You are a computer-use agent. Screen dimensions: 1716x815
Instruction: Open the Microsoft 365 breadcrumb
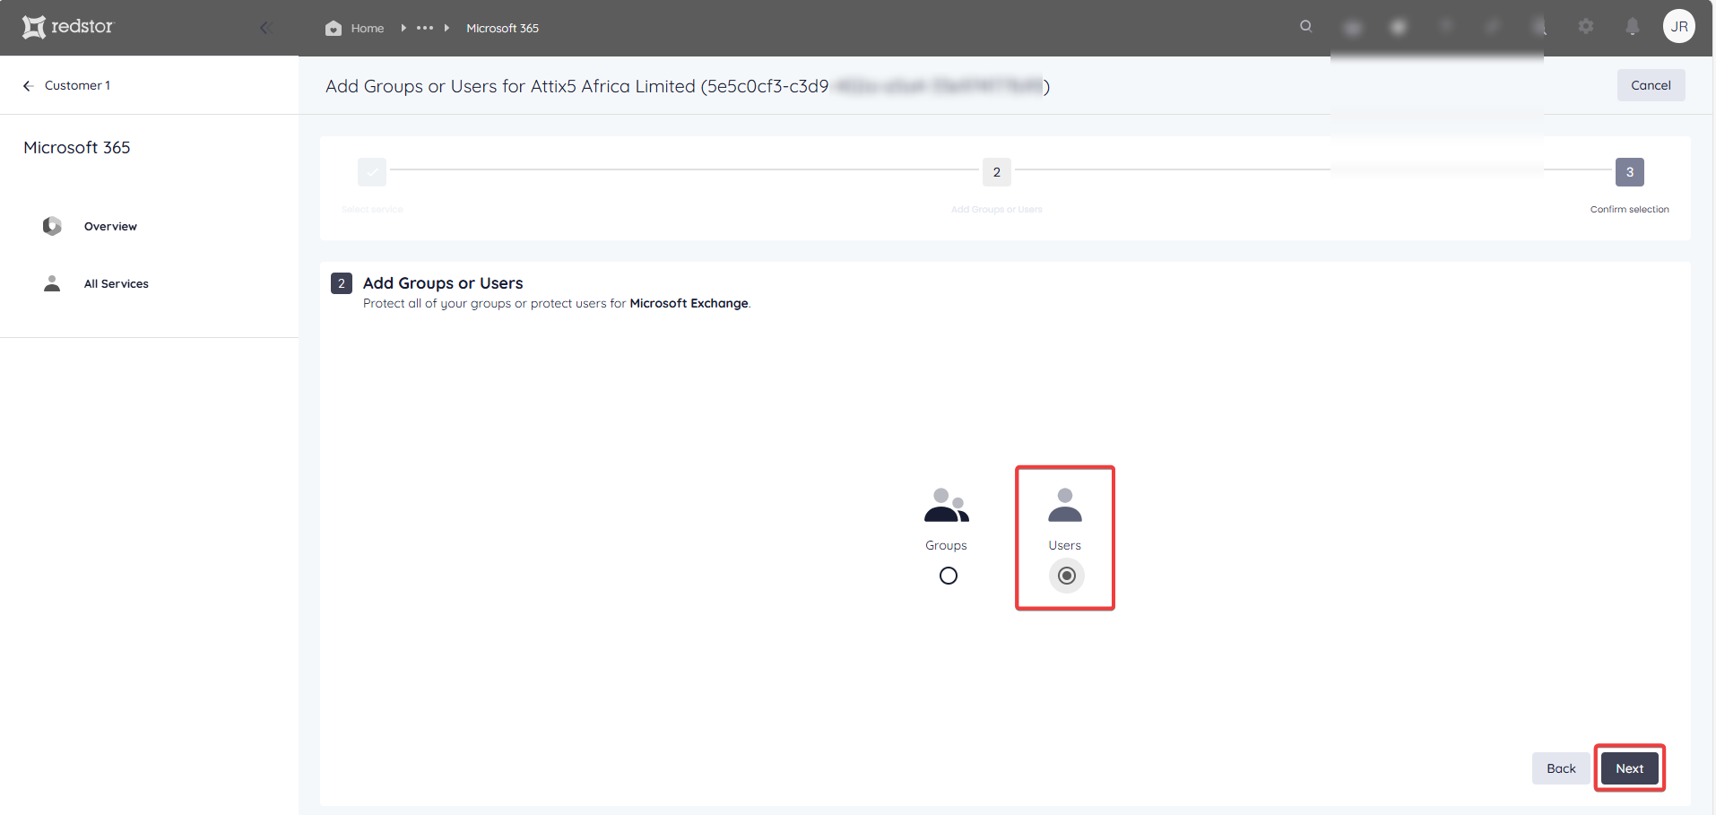pyautogui.click(x=502, y=28)
